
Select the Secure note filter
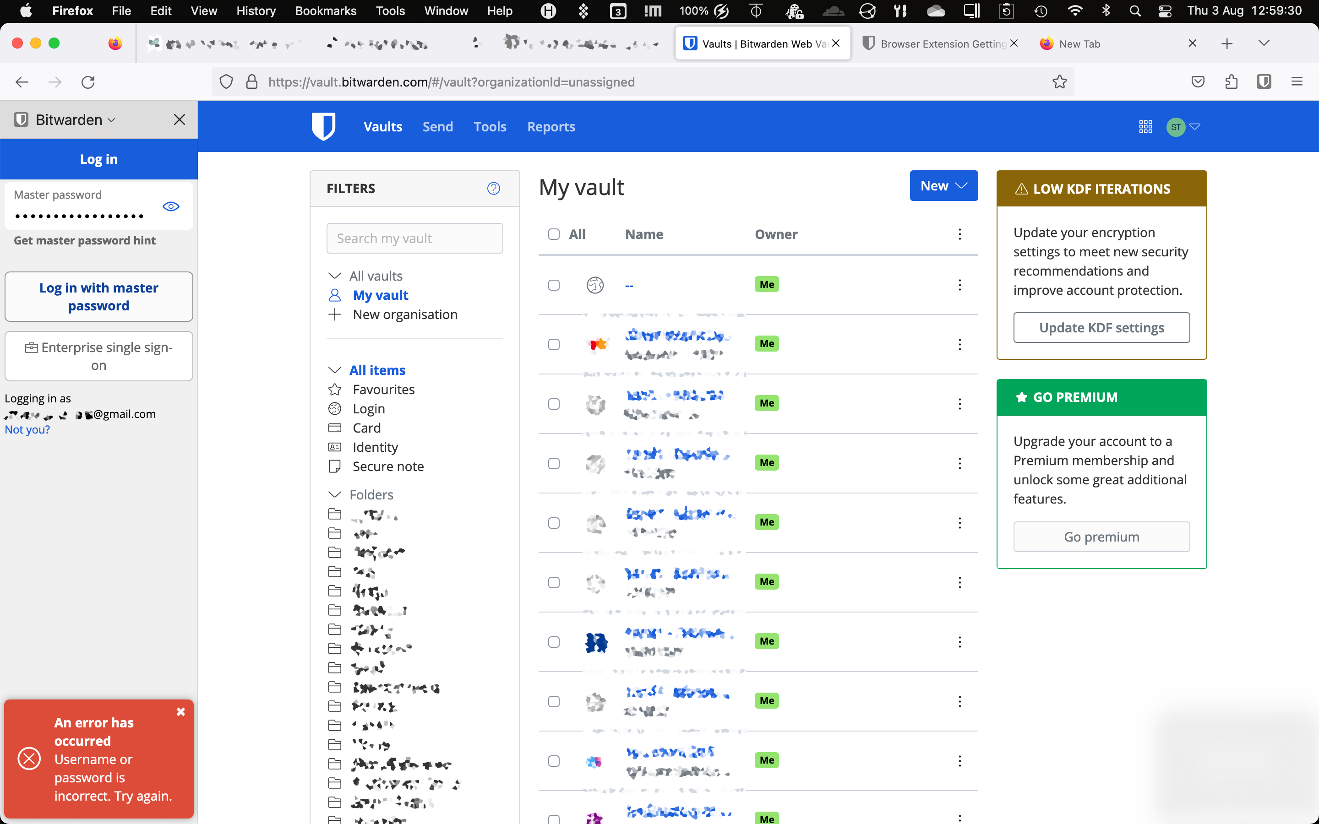click(388, 466)
